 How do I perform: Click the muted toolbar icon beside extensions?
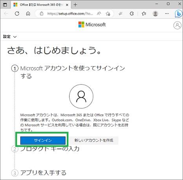tap(121, 13)
